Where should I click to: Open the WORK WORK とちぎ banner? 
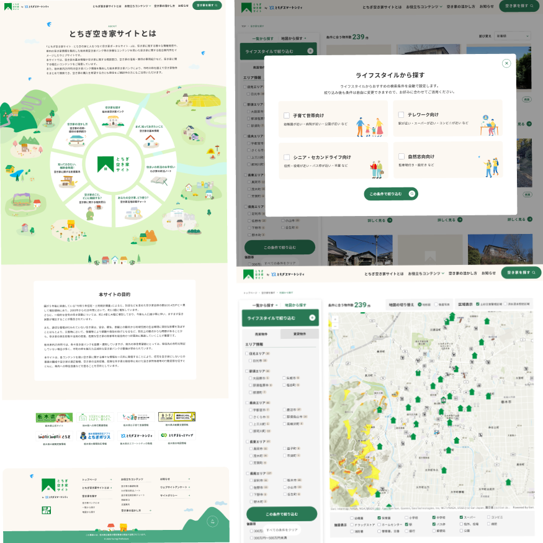coord(54,437)
